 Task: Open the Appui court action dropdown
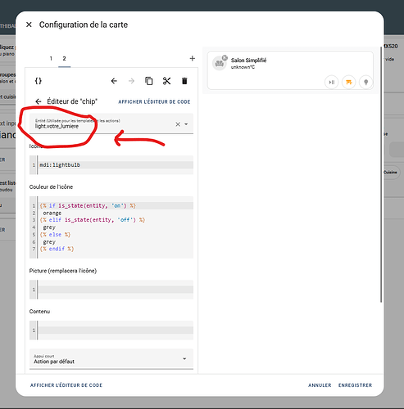pyautogui.click(x=111, y=359)
